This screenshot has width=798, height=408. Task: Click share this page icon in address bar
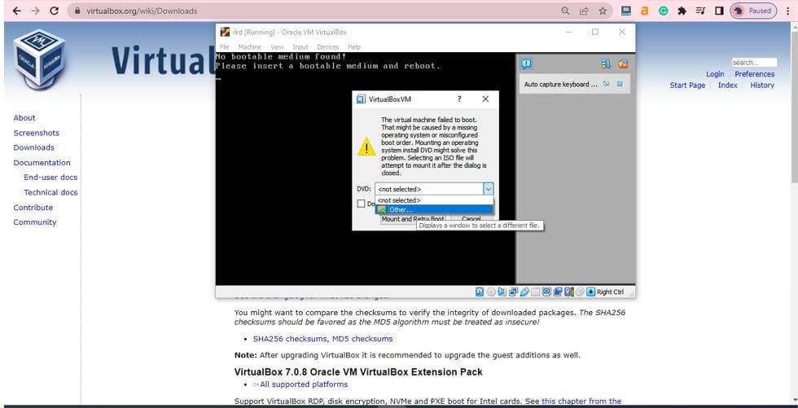(584, 11)
